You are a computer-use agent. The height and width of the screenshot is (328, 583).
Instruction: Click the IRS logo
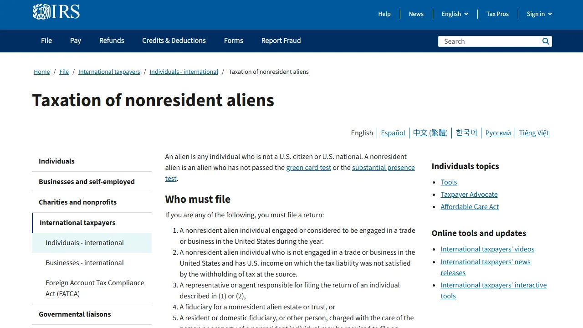56,12
